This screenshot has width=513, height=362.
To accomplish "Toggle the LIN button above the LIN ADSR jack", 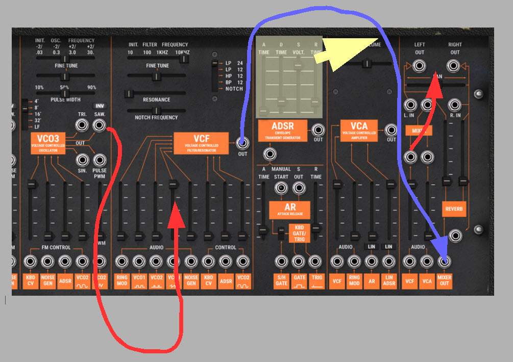I will 388,247.
